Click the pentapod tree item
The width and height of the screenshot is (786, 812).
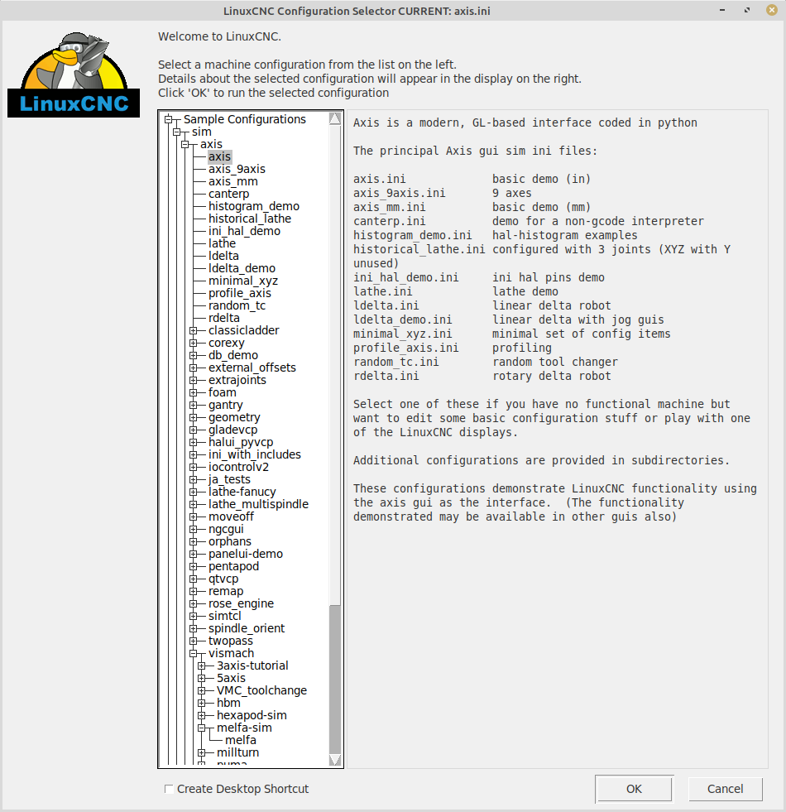[233, 566]
